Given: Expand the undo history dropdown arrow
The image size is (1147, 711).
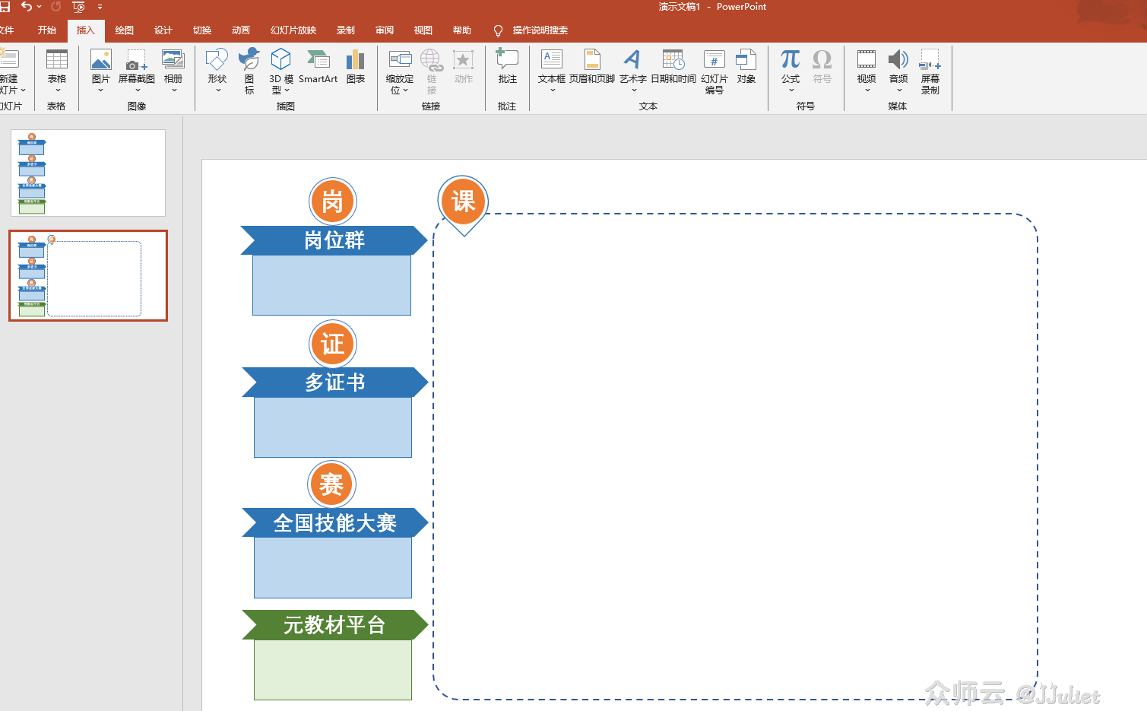Looking at the screenshot, I should pyautogui.click(x=39, y=7).
